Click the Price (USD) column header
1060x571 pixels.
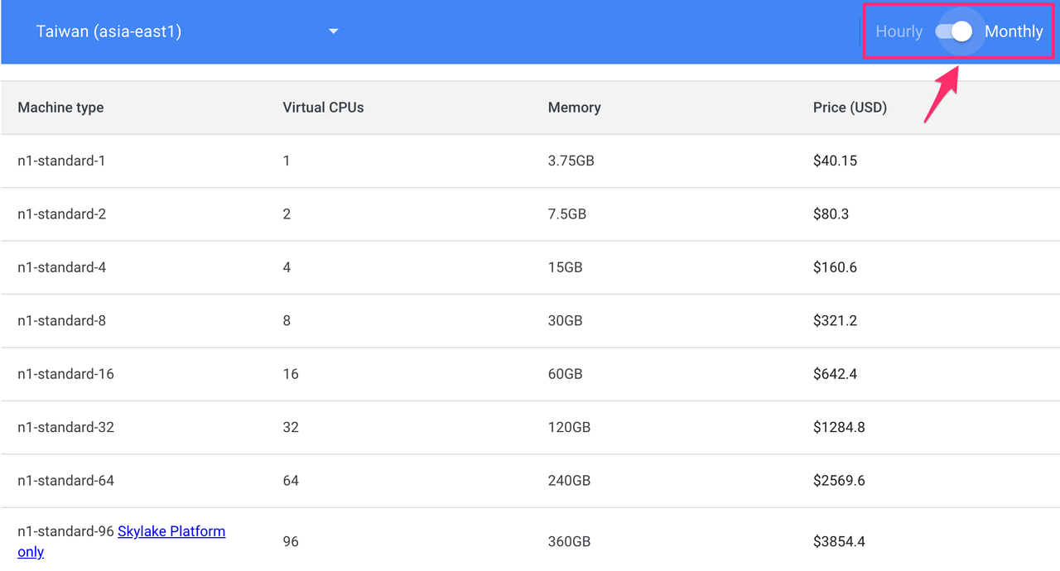pyautogui.click(x=850, y=107)
